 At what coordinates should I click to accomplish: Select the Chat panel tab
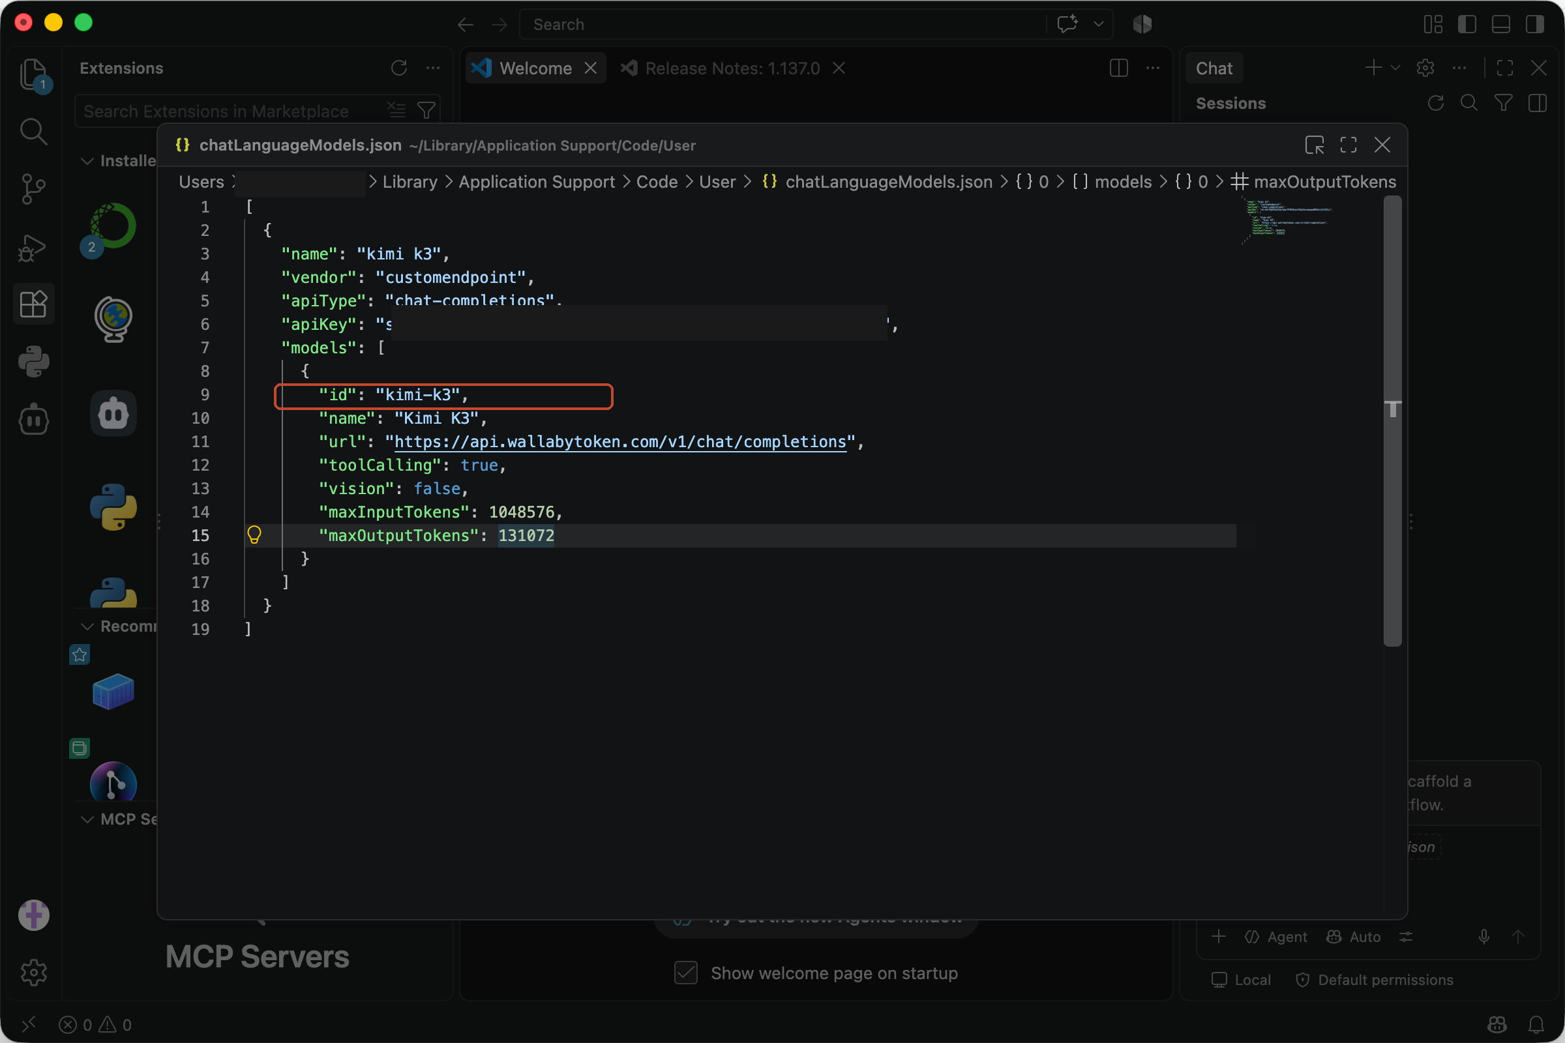pos(1214,68)
